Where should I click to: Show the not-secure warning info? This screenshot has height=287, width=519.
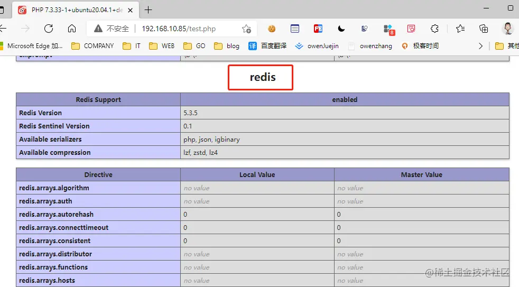[111, 29]
